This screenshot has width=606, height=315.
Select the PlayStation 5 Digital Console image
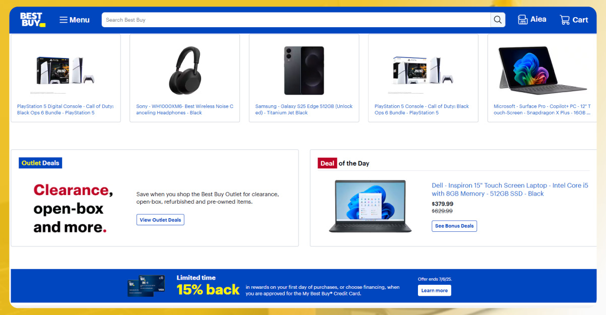(x=66, y=71)
